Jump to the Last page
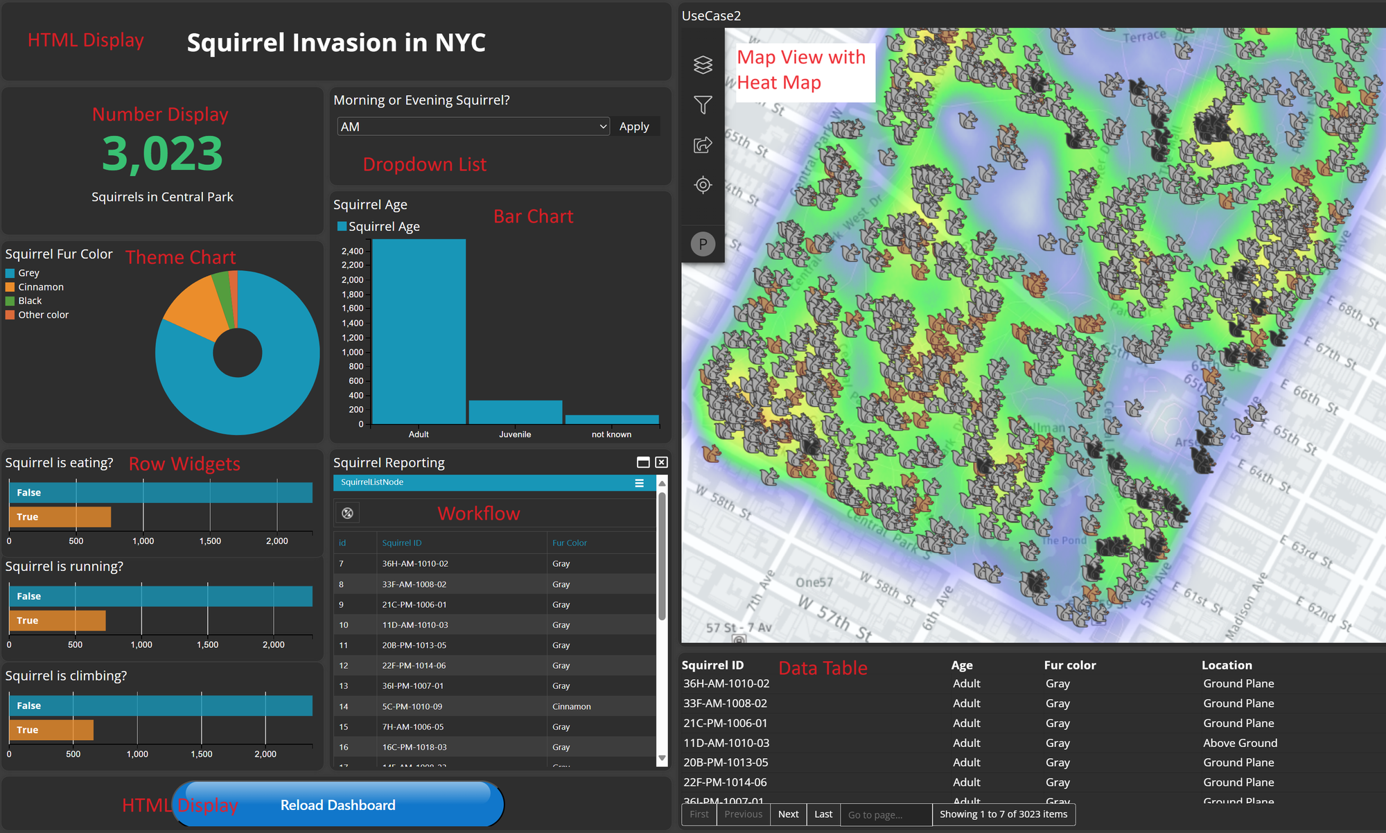Viewport: 1386px width, 833px height. [823, 814]
